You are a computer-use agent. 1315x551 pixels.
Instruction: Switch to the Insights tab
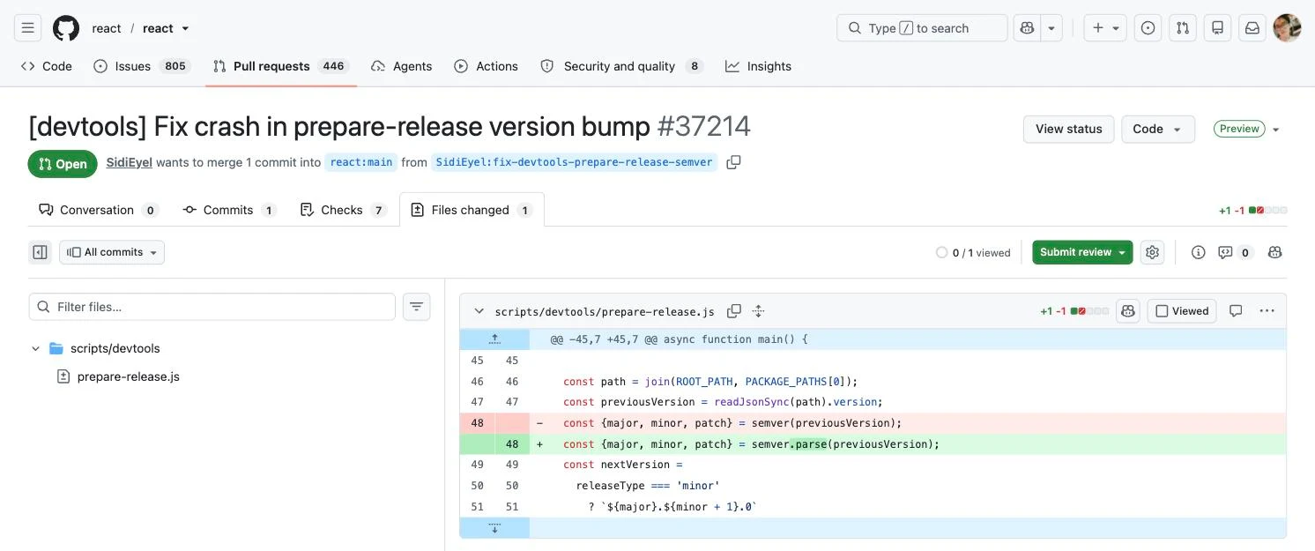[x=759, y=66]
